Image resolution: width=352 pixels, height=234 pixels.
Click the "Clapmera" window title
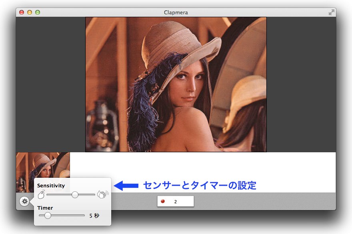click(176, 12)
